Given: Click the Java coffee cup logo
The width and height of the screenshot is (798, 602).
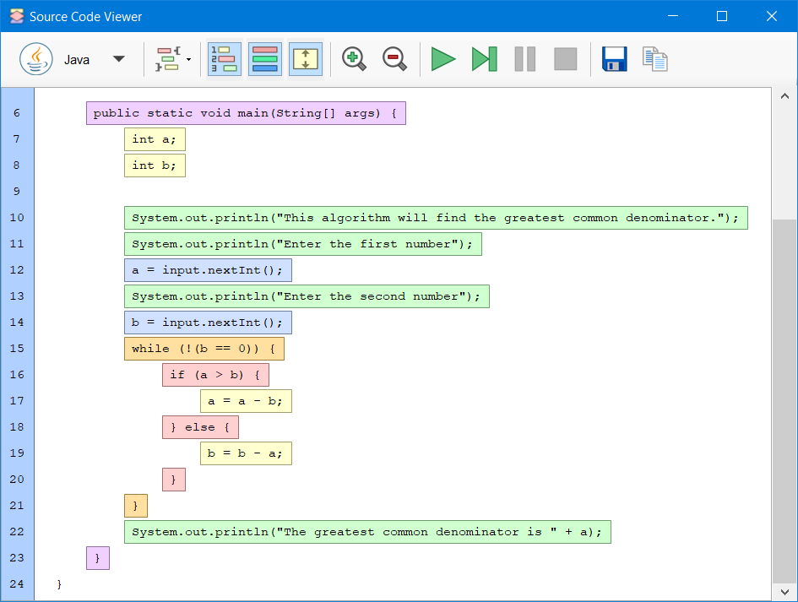Looking at the screenshot, I should (x=35, y=58).
